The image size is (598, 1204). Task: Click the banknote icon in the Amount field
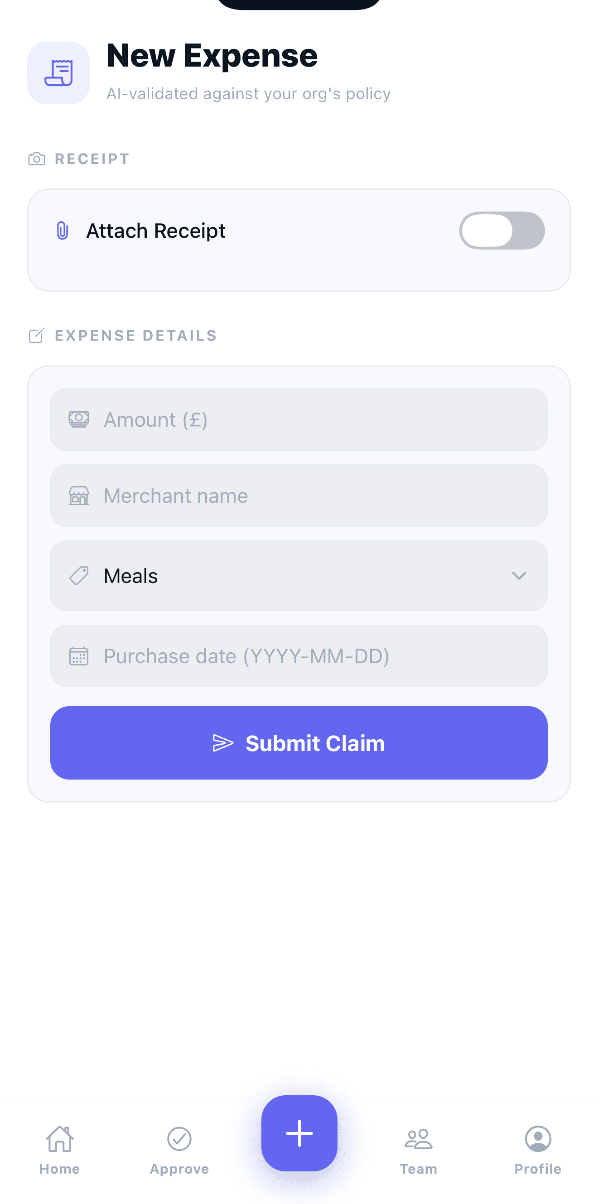click(x=78, y=419)
